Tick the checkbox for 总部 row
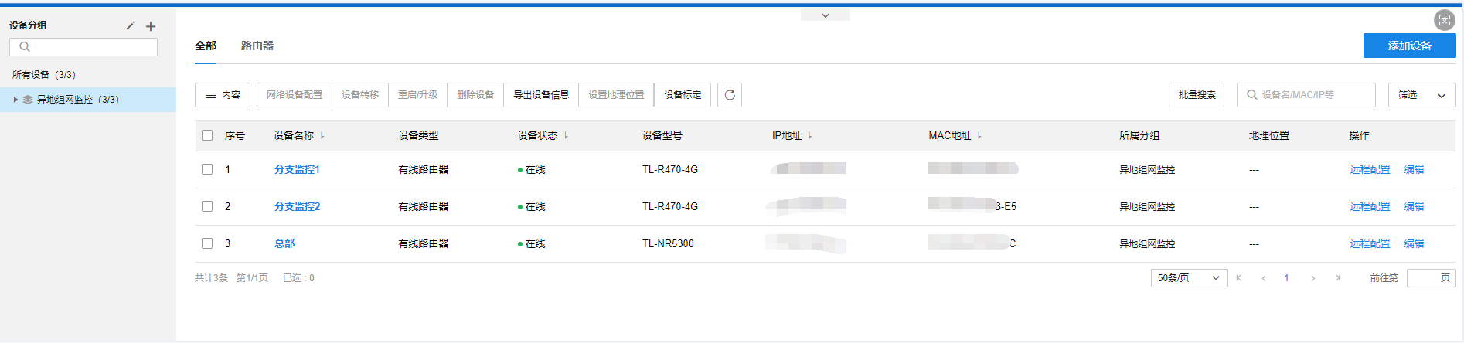Viewport: 1464px width, 343px height. (x=207, y=243)
